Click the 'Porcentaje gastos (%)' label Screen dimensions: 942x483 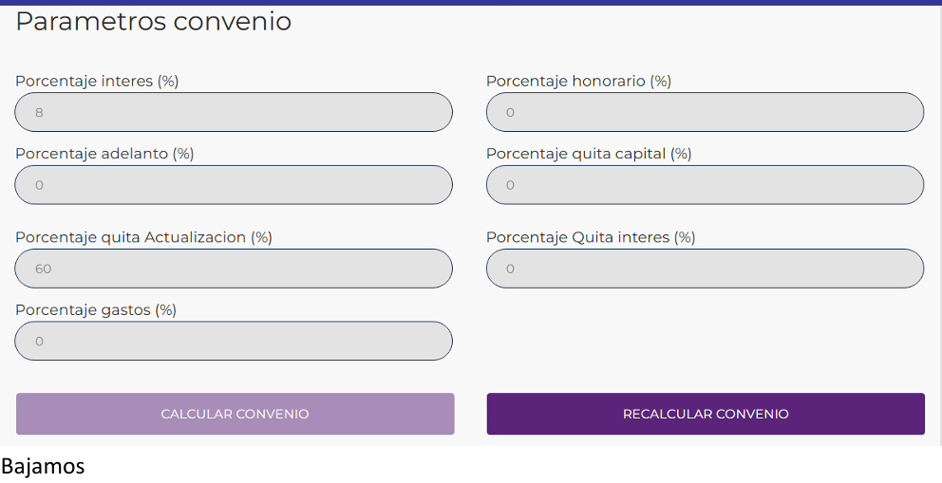pyautogui.click(x=96, y=309)
